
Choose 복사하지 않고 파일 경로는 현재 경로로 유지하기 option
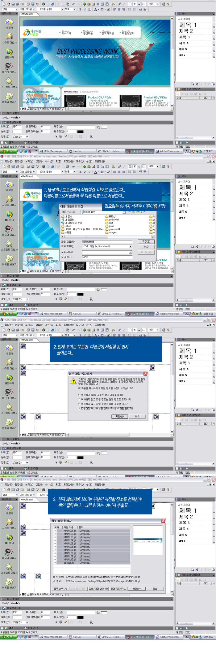[79, 399]
